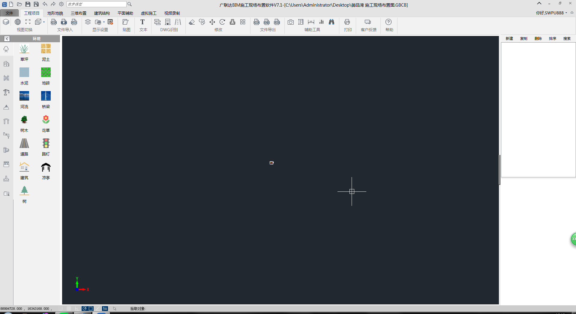Click the horizontal measure dimension tool
The image size is (576, 314).
tap(311, 22)
